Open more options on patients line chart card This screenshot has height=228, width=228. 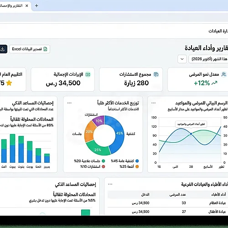pyautogui.click(x=153, y=103)
